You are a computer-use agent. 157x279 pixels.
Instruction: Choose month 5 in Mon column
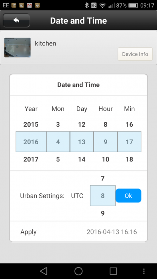(x=58, y=159)
